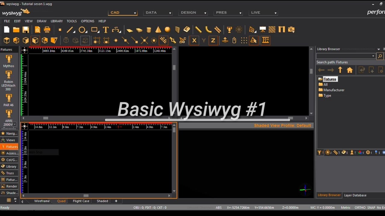Open the DESIGN mode dropdown arrow
Viewport: 385px width, 216px height.
pos(205,13)
